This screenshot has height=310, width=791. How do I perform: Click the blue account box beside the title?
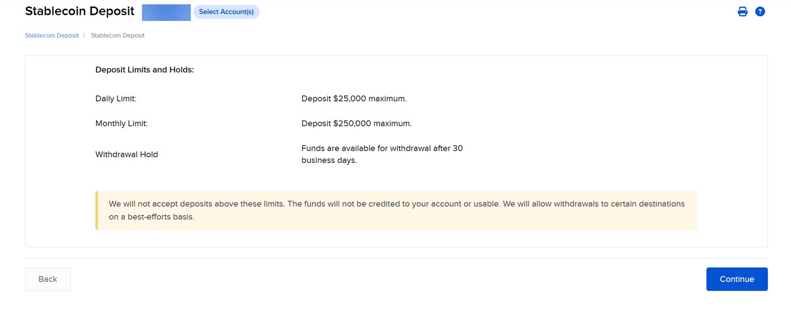(166, 12)
